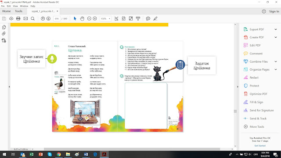Screen dimensions: 281x158
Task: Collapse the right tools pane arrow
Action: (238, 87)
